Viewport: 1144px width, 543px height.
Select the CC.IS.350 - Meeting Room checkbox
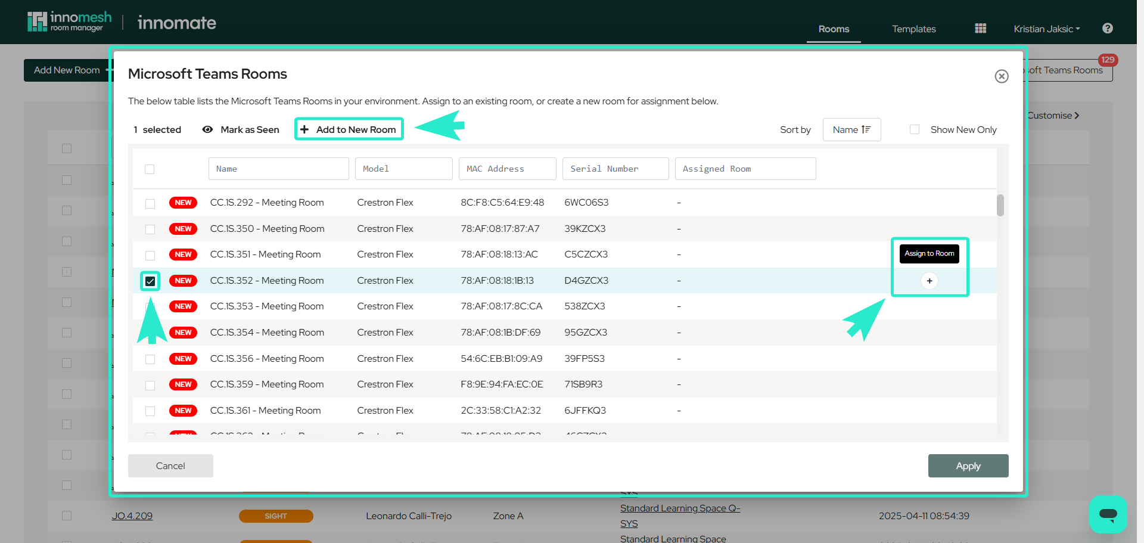point(150,229)
